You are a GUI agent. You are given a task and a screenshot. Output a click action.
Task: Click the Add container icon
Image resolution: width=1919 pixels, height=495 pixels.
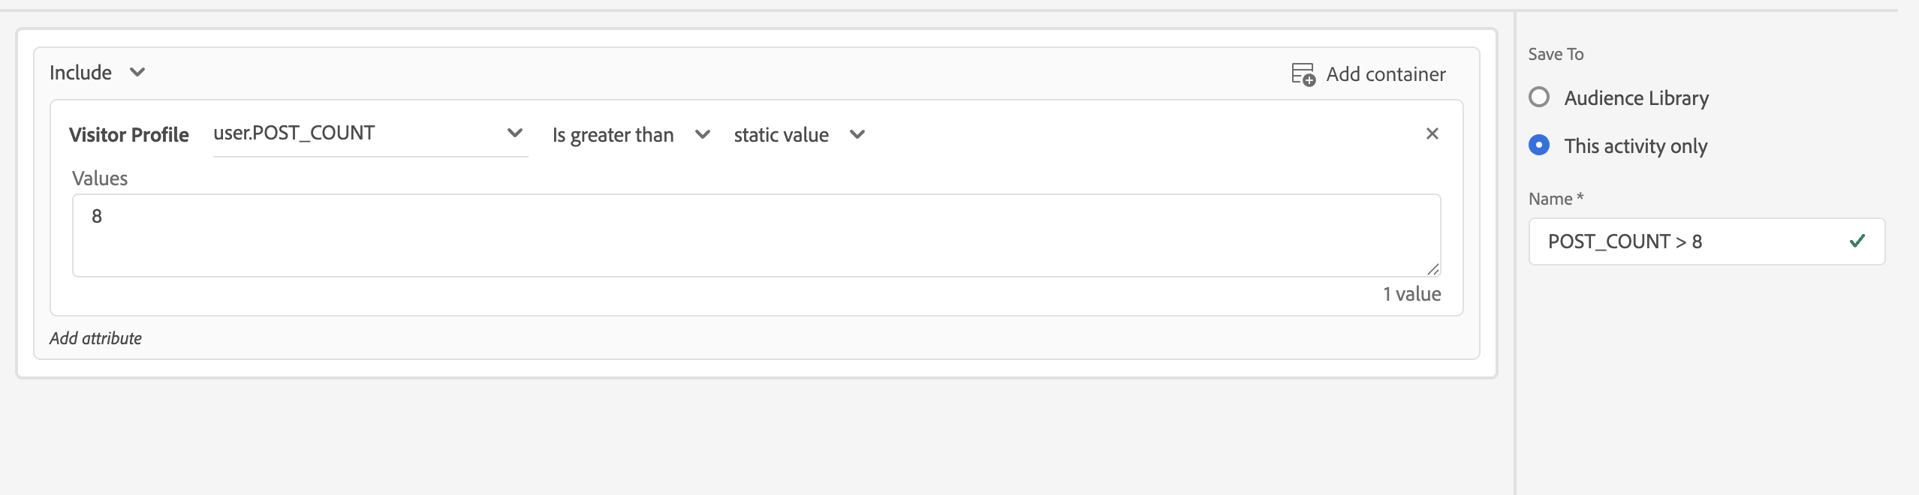coord(1303,74)
